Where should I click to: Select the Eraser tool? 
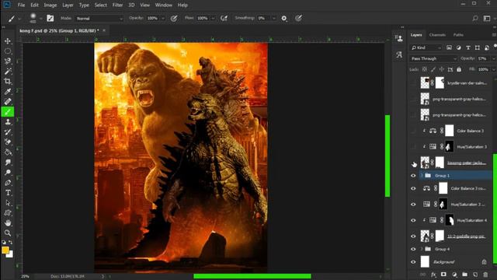click(8, 142)
